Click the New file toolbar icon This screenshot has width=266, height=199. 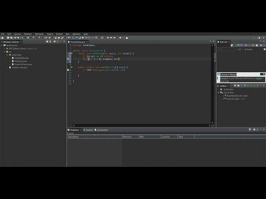(2, 38)
